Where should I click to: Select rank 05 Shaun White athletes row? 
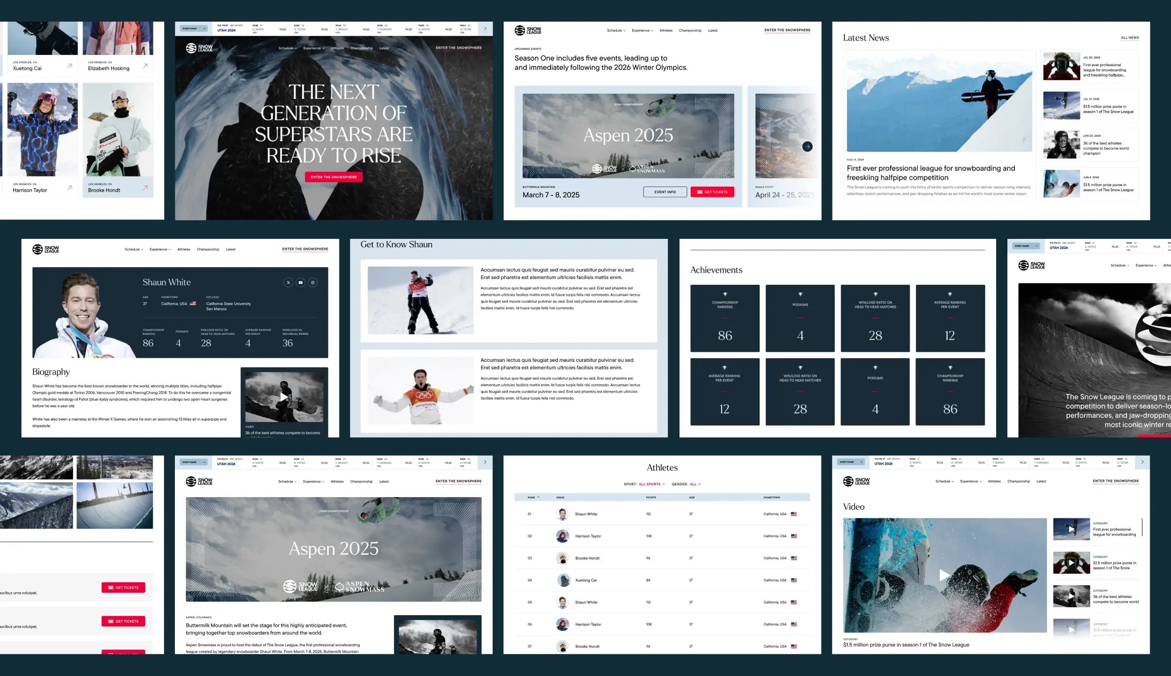click(662, 602)
